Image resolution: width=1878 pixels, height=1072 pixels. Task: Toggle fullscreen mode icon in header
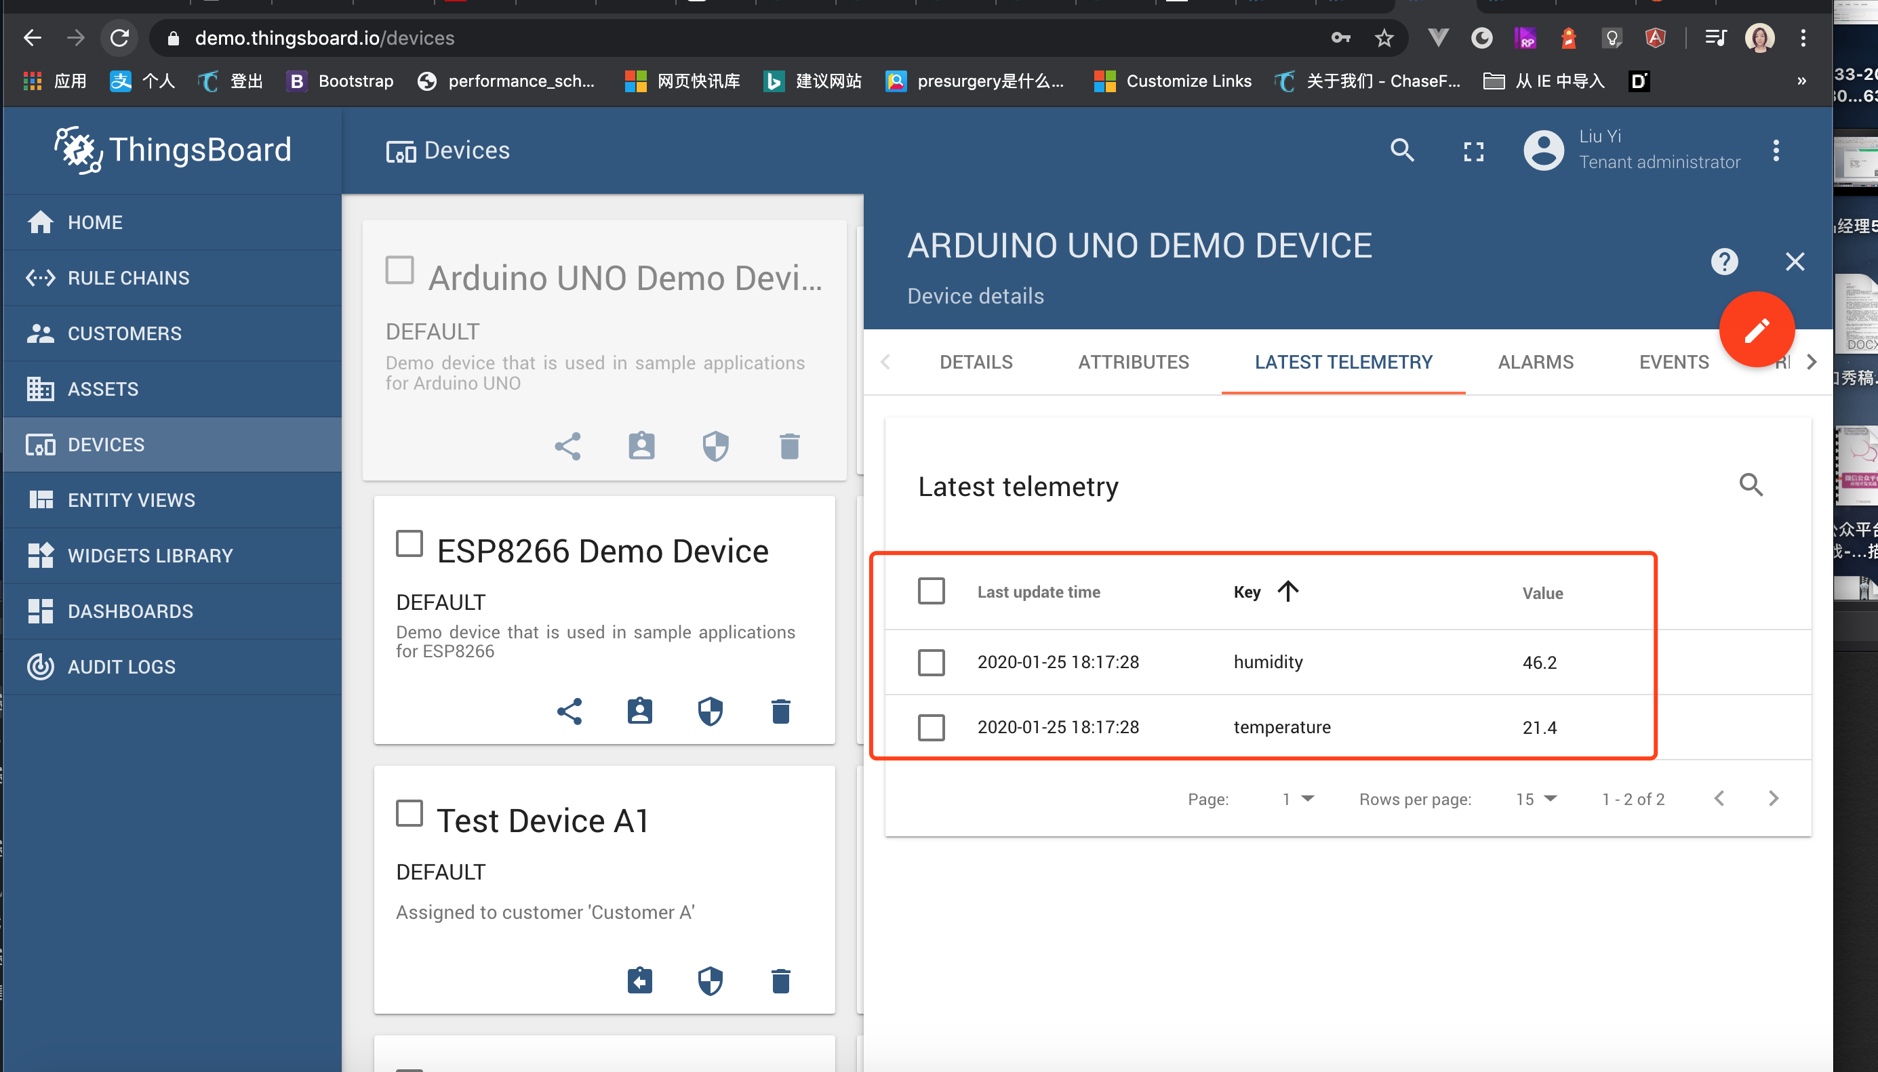(x=1473, y=151)
